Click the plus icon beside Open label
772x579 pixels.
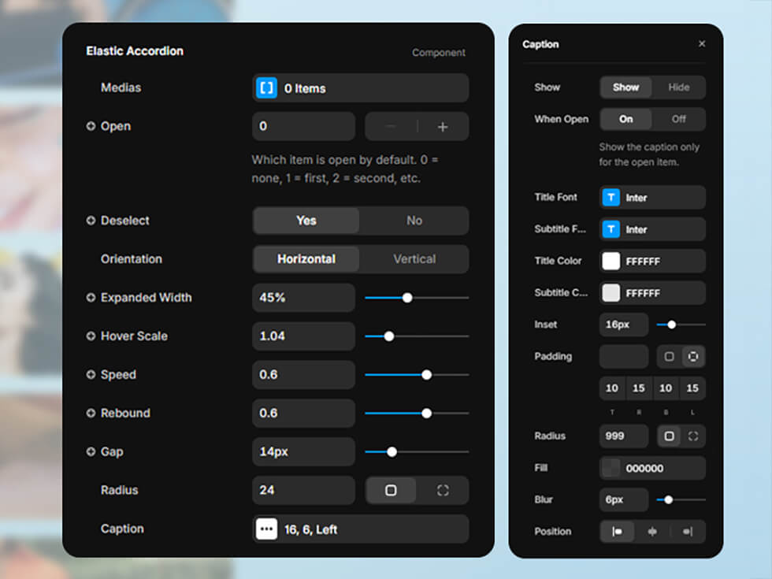[x=91, y=126]
